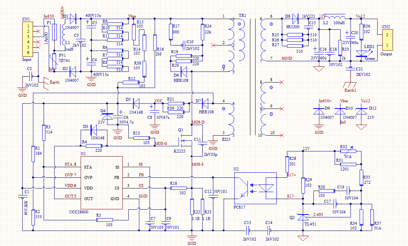Click capacitor C10 2kV102 symbol
408x246 pixels.
pyautogui.click(x=184, y=45)
